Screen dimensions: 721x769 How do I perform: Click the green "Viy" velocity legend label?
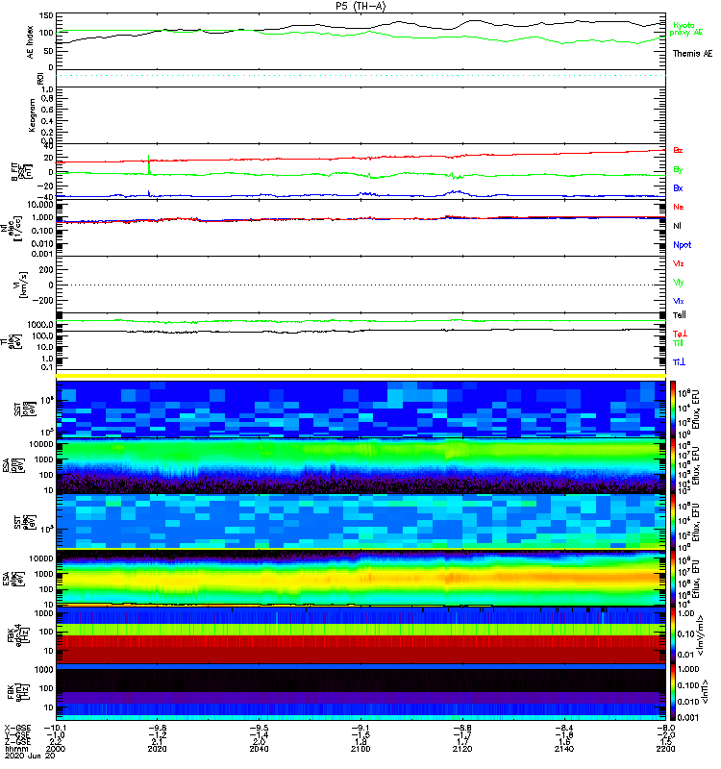pos(679,283)
